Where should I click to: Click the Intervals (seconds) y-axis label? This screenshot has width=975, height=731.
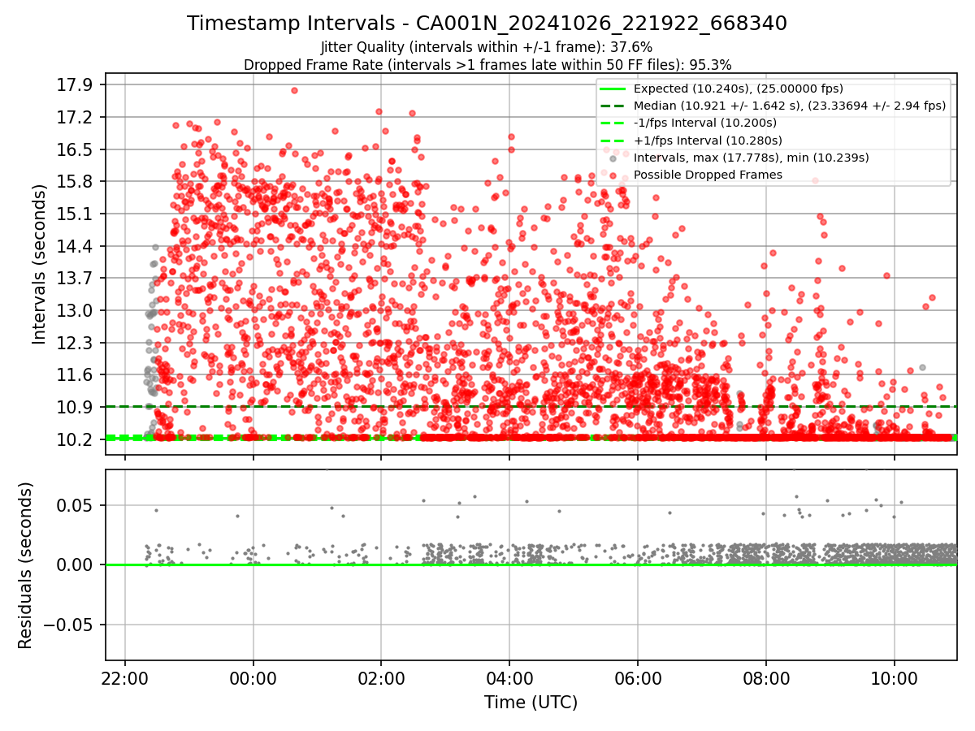pos(39,263)
